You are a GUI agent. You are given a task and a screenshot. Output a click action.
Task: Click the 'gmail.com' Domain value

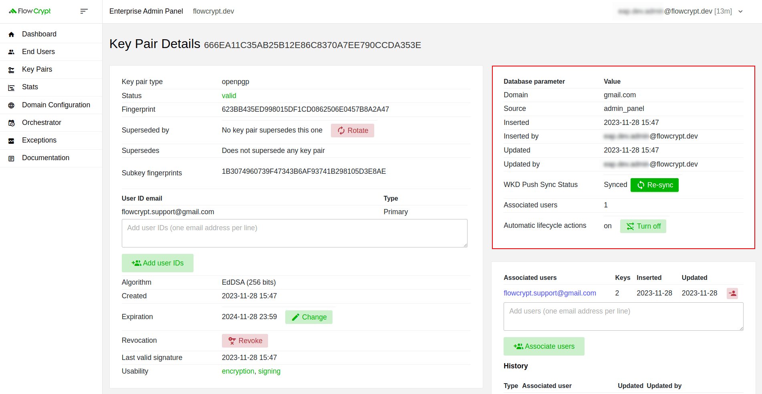click(620, 95)
